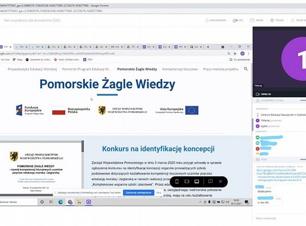This screenshot has height=226, width=306.
Task: Open the shared Chrome three-dot menu
Action: (248, 54)
